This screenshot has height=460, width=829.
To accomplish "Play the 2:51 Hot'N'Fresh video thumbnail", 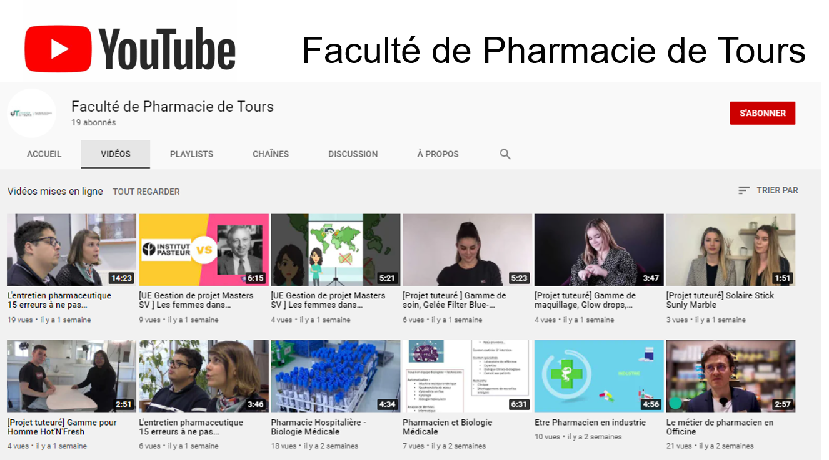I will point(72,376).
